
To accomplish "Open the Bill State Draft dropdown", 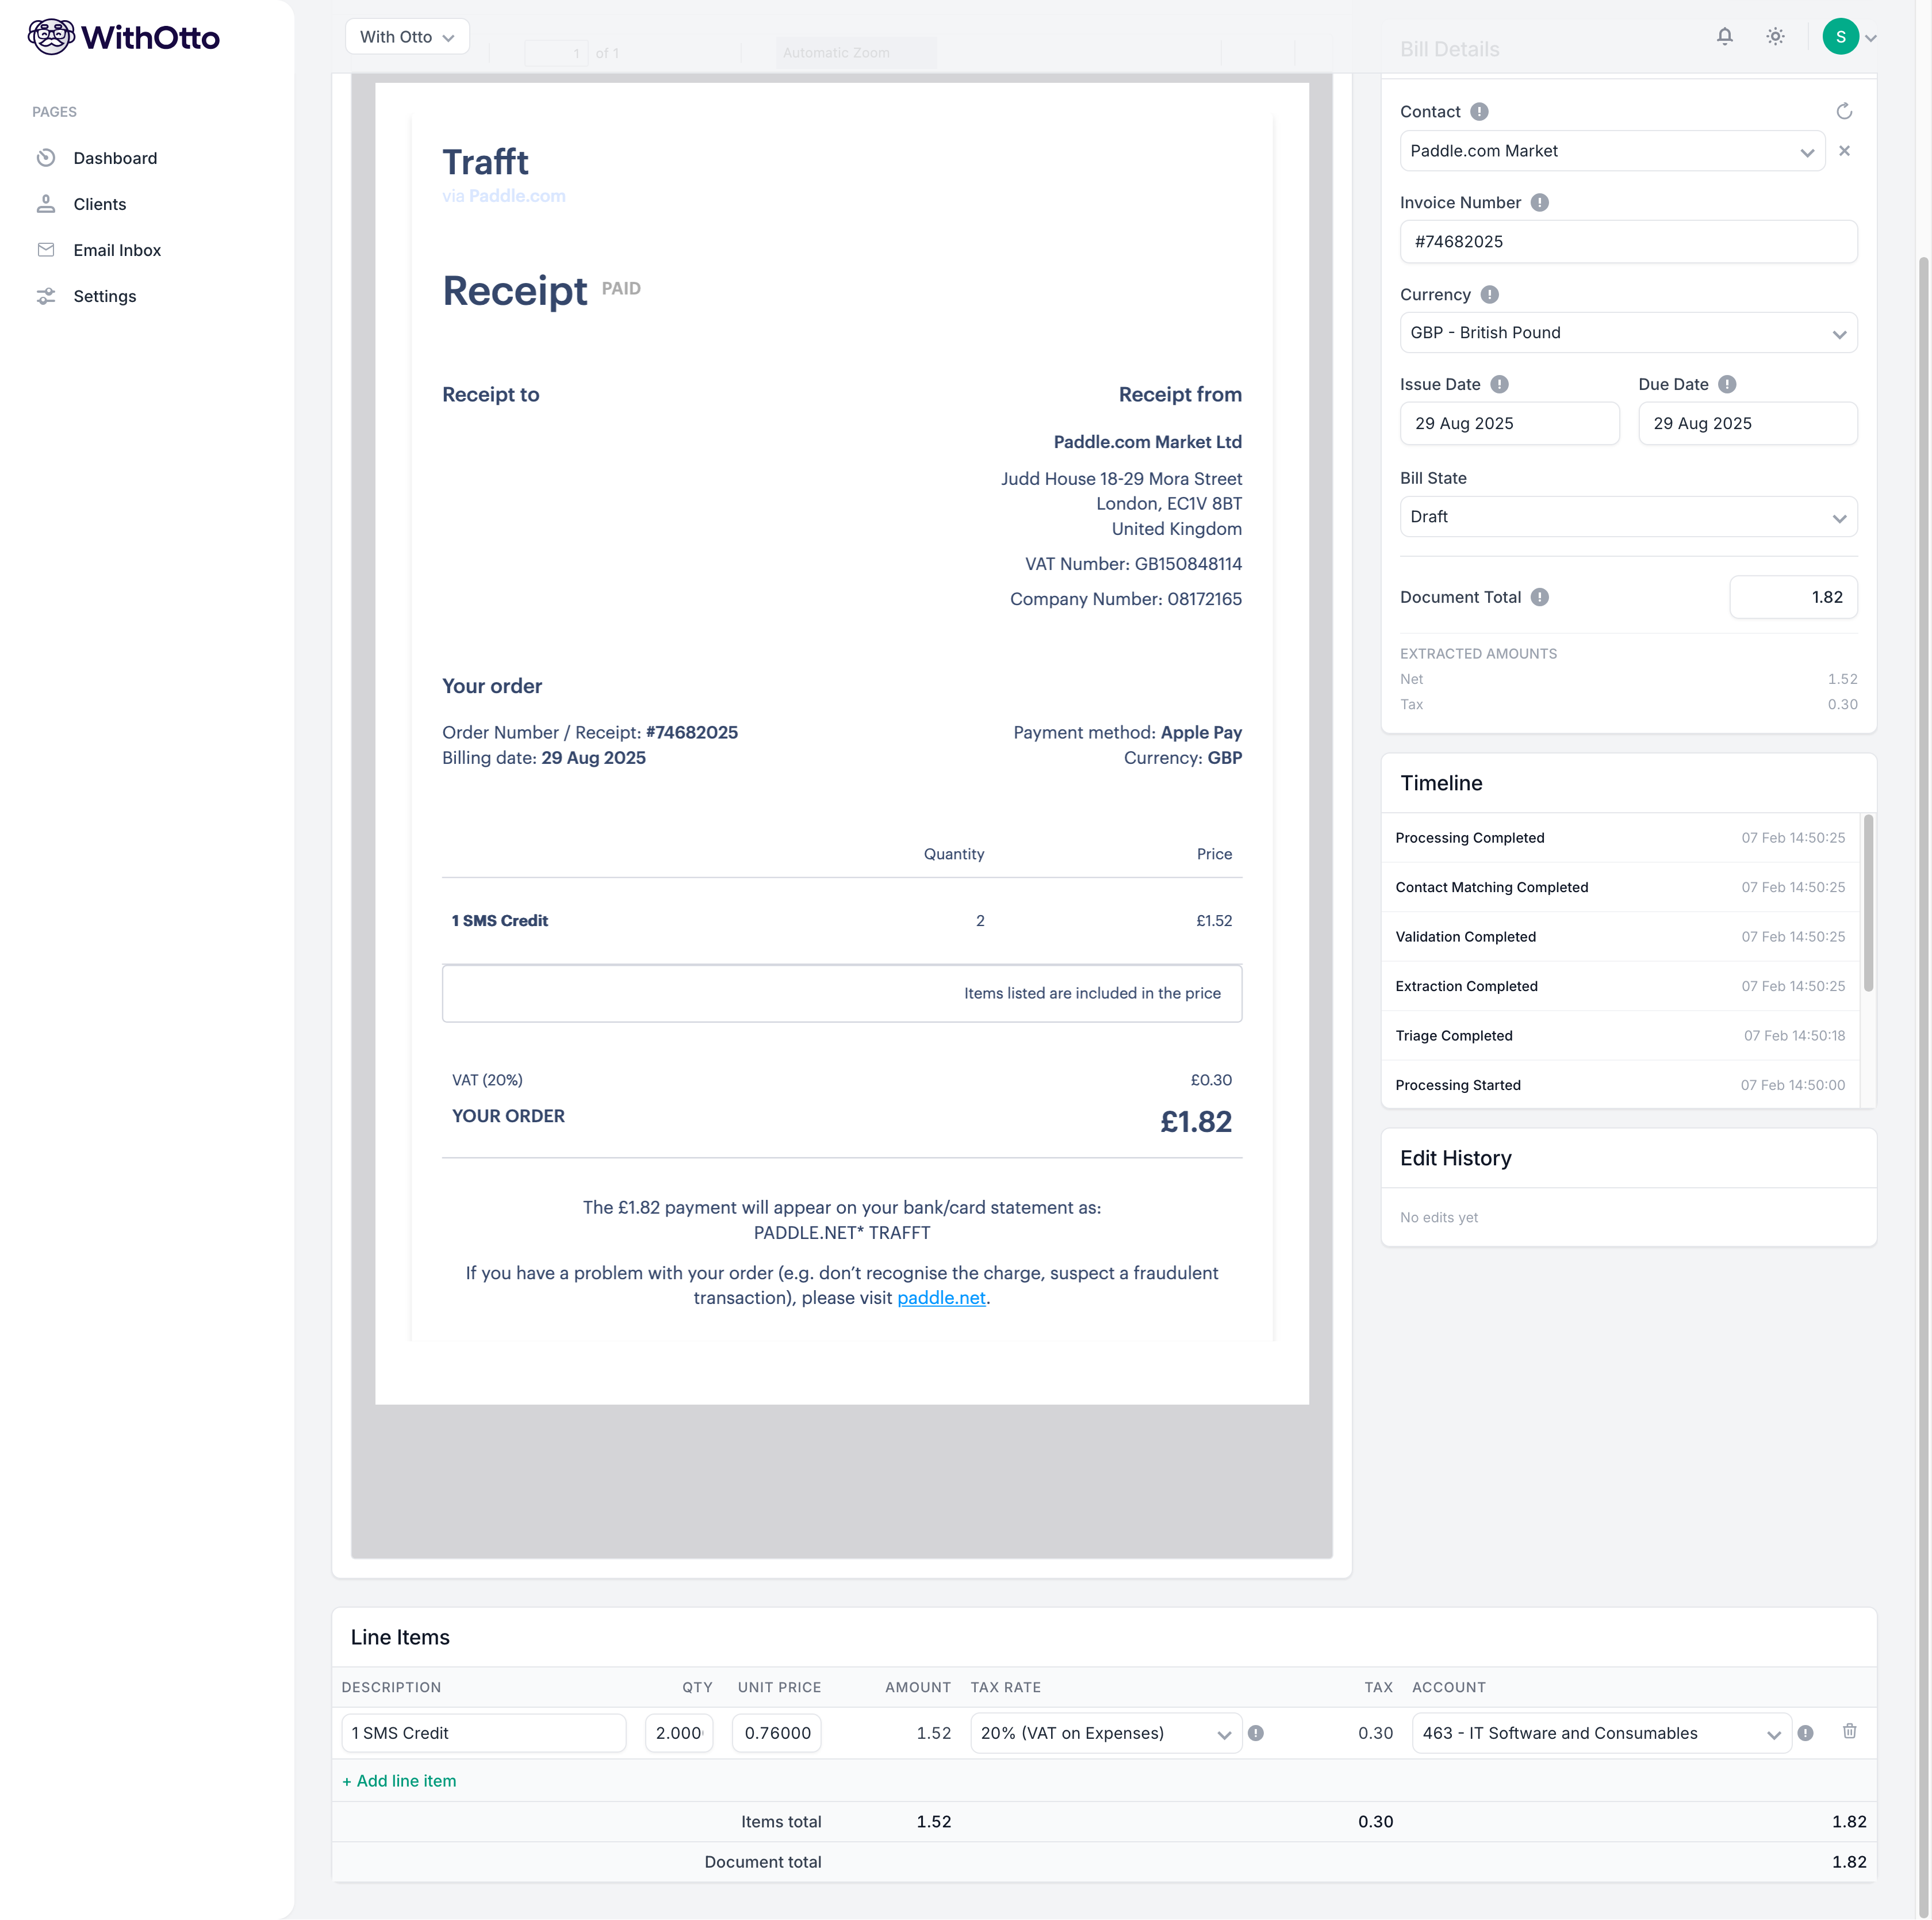I will coord(1628,517).
